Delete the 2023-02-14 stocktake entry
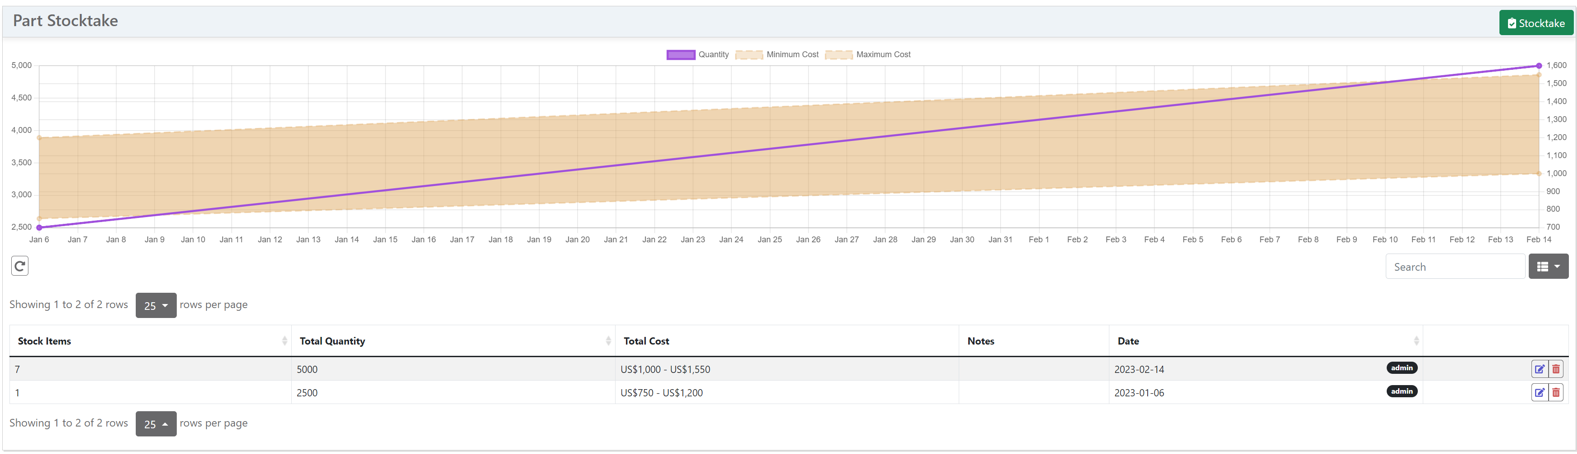 click(1555, 369)
